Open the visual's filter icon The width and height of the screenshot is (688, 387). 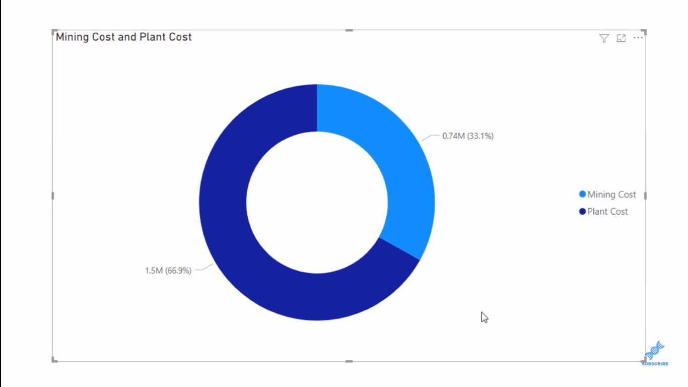click(x=604, y=38)
